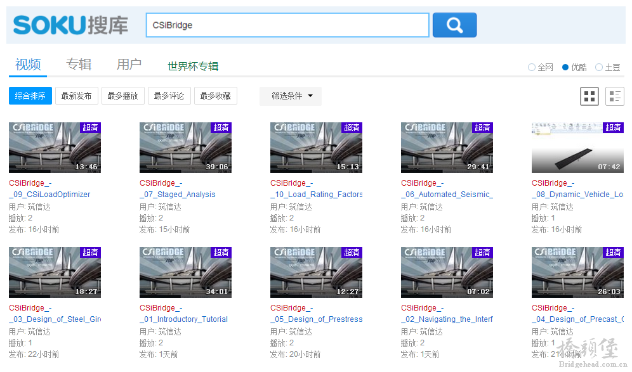Open the 07:42 video thumbnail
This screenshot has height=372, width=632.
tap(577, 148)
